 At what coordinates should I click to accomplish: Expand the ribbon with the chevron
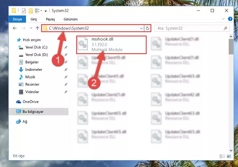(223, 19)
